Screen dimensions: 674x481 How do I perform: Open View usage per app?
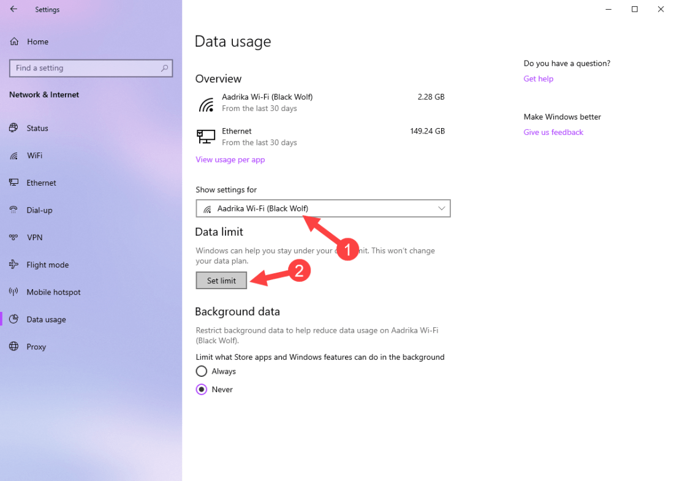230,159
